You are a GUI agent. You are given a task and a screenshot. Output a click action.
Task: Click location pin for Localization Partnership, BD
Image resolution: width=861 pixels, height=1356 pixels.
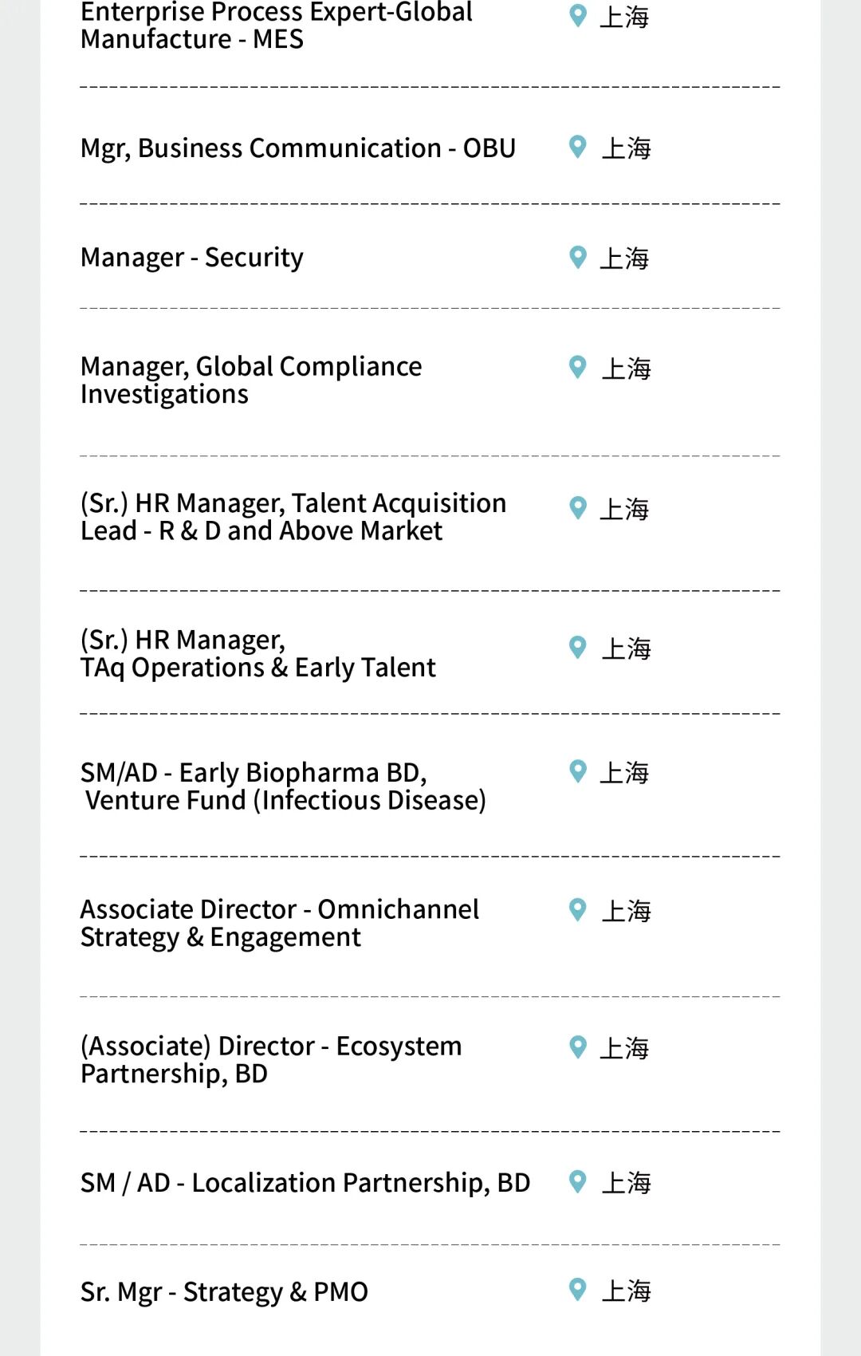click(578, 1181)
